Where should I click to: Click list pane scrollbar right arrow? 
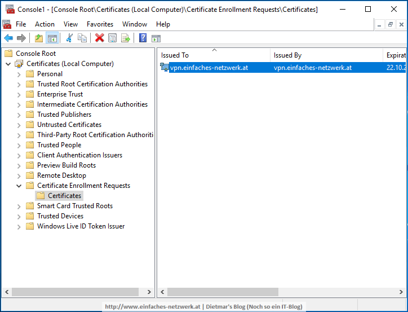click(401, 292)
